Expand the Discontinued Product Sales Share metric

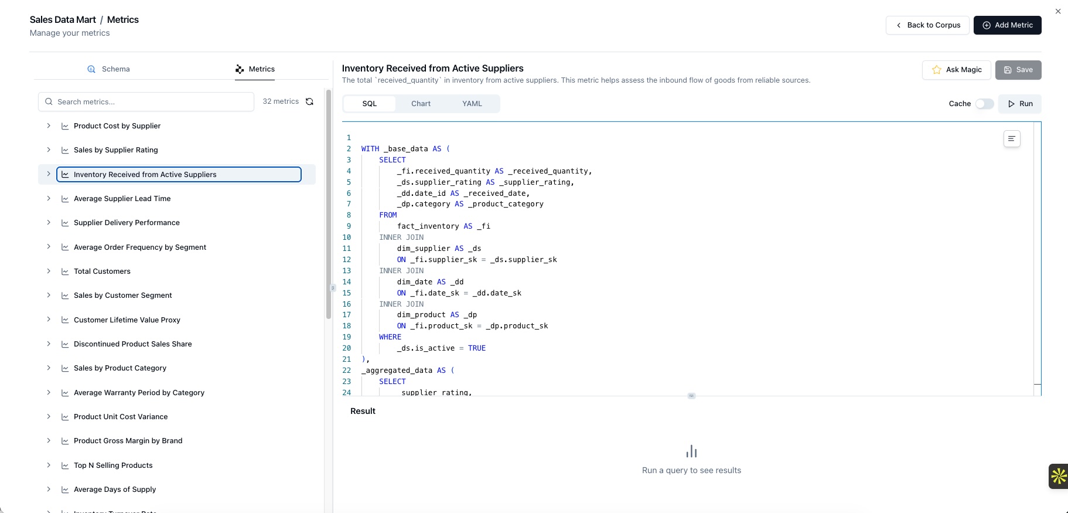[x=49, y=344]
